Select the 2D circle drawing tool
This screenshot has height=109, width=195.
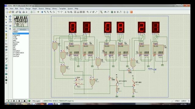pyautogui.click(x=6, y=68)
